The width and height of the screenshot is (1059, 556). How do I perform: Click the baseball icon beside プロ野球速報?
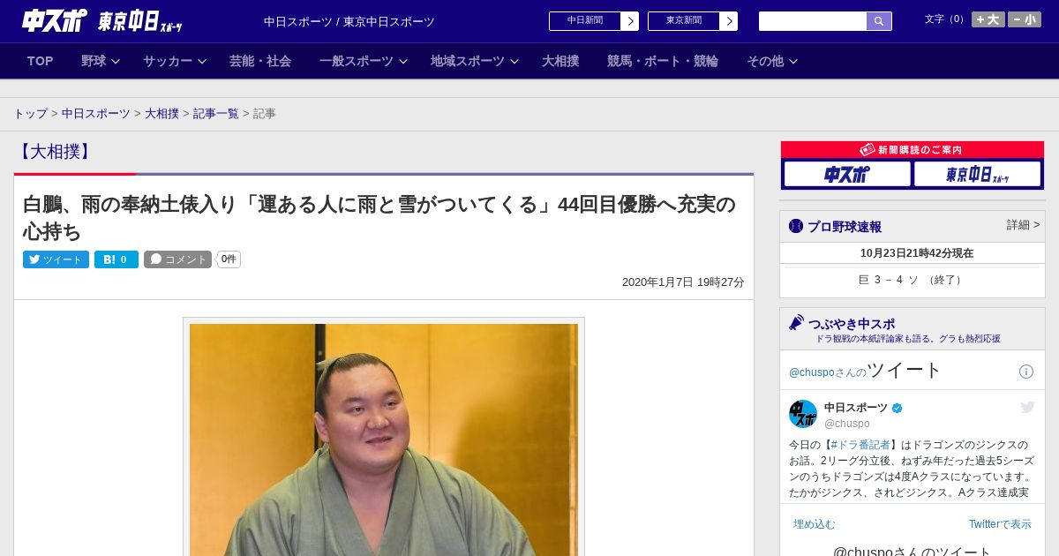(x=796, y=226)
